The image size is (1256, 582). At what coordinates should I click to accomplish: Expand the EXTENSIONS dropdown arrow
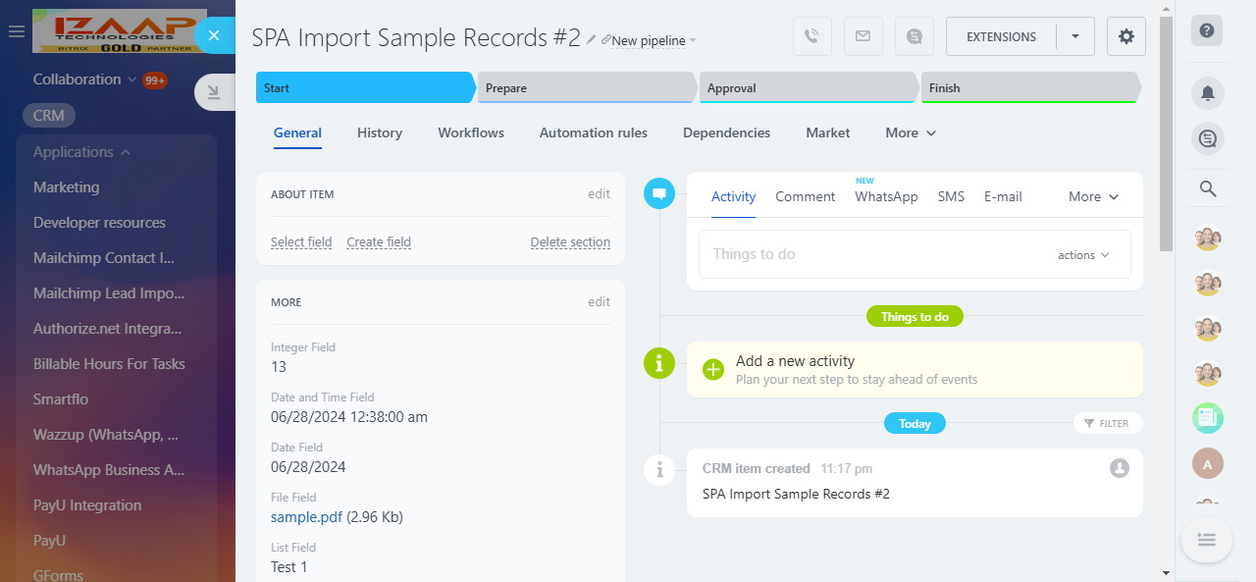(1075, 36)
